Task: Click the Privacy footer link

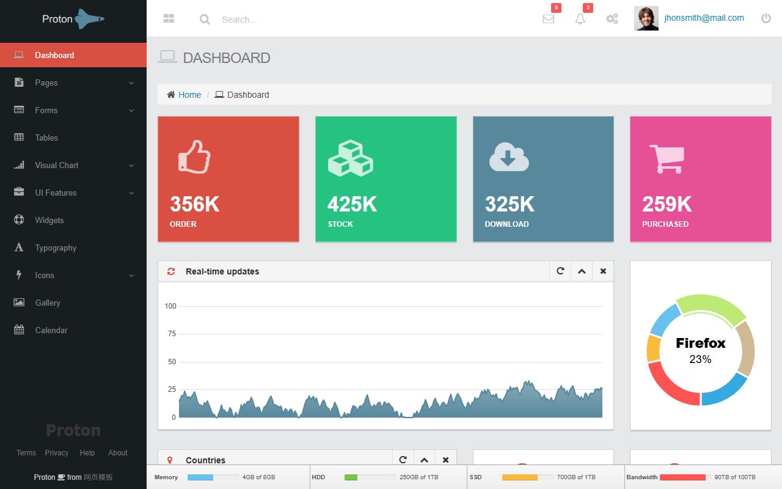Action: coord(57,453)
